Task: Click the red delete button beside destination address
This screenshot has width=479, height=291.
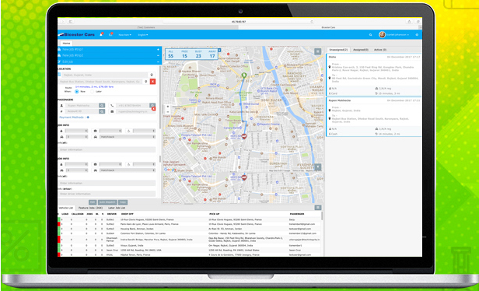Action: (x=152, y=81)
